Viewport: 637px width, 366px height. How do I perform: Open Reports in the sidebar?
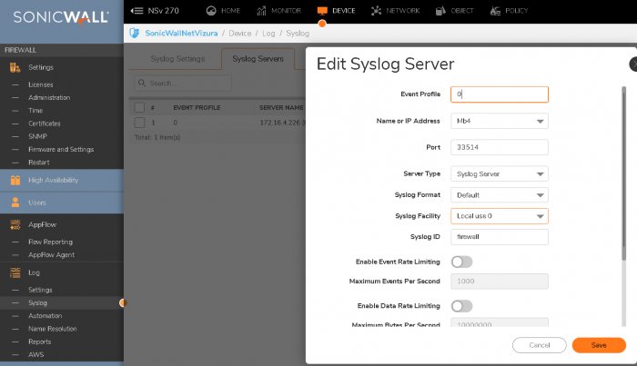pyautogui.click(x=39, y=341)
